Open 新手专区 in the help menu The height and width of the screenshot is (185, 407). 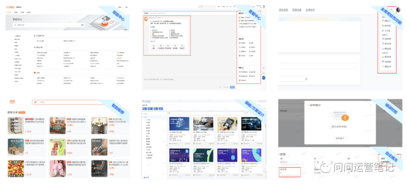(x=386, y=26)
